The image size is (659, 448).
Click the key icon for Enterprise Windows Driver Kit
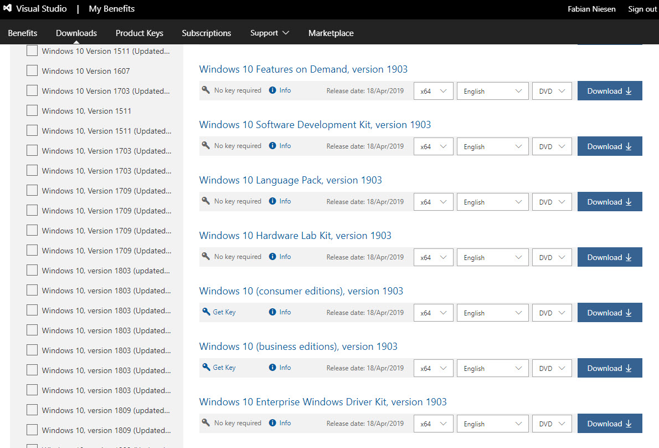coord(205,422)
